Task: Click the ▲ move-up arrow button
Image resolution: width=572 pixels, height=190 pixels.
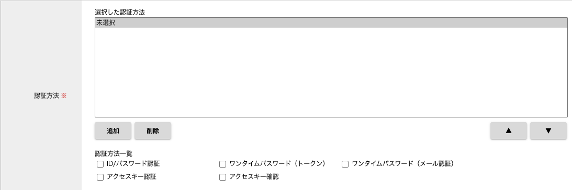Action: point(509,130)
